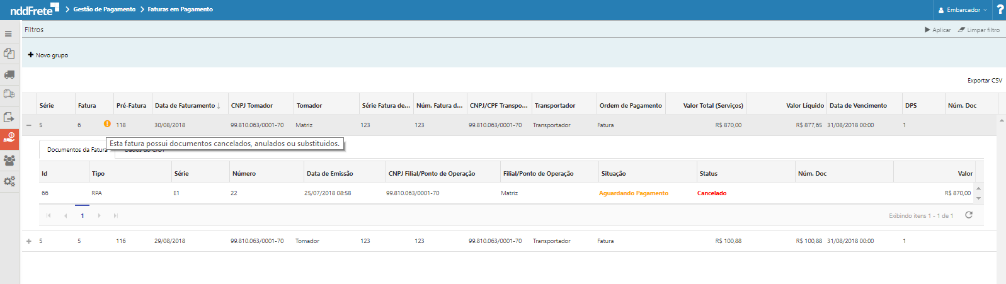Switch to the Documentos da Fatura tab
The width and height of the screenshot is (1006, 284).
(x=77, y=150)
